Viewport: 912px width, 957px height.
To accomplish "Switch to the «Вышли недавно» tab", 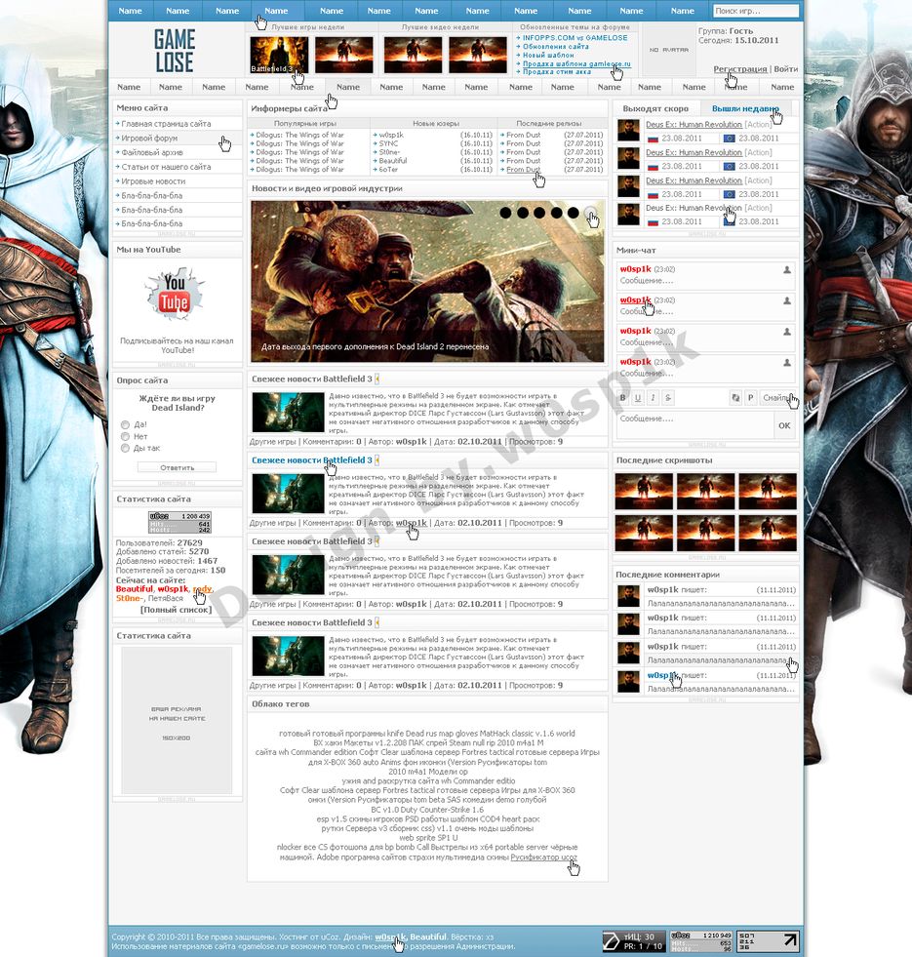I will pos(745,108).
